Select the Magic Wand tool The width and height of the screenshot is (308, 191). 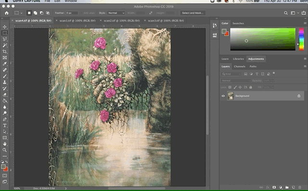tap(4, 45)
